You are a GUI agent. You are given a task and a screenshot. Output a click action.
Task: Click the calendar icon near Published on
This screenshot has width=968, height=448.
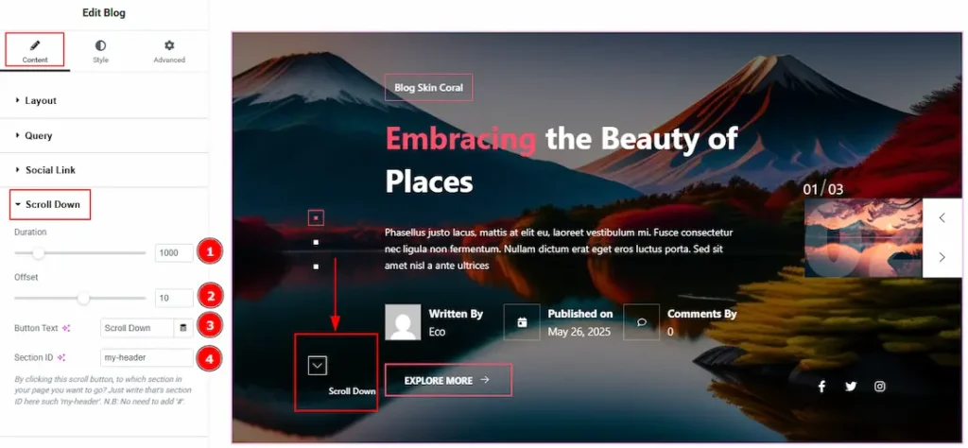[522, 322]
